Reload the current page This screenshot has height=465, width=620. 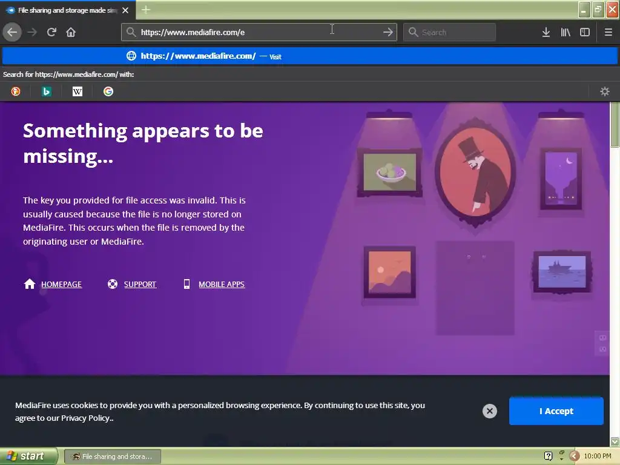click(51, 32)
